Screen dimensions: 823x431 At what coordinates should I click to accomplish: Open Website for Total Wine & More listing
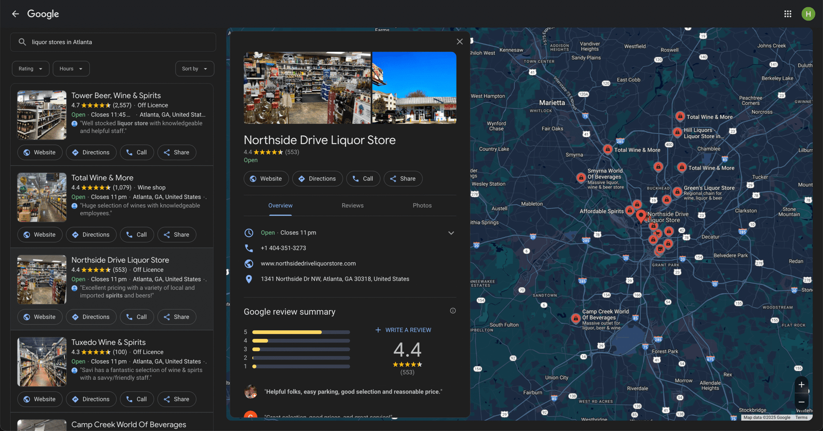tap(40, 235)
